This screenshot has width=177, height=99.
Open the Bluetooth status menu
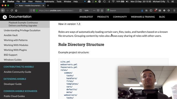[x=109, y=2]
